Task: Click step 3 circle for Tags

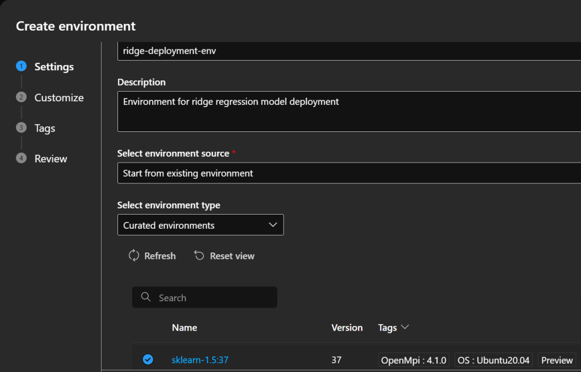Action: point(22,128)
